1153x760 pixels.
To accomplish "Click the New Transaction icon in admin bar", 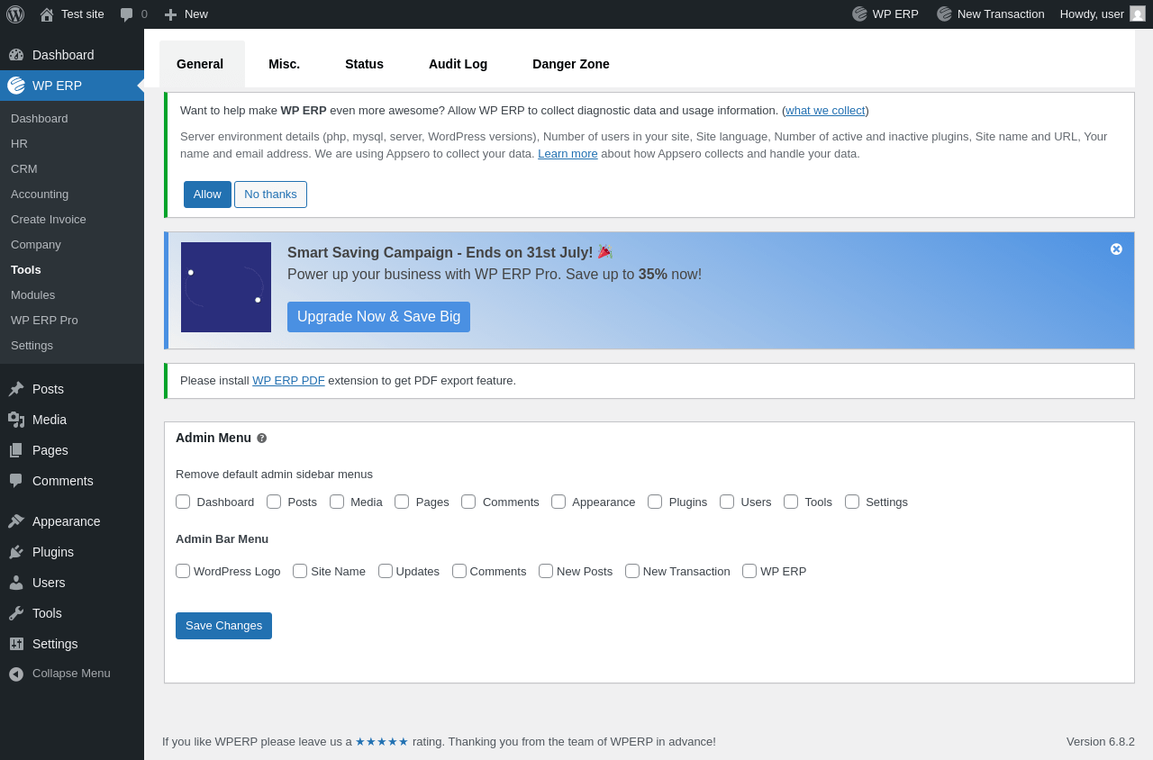I will point(944,14).
